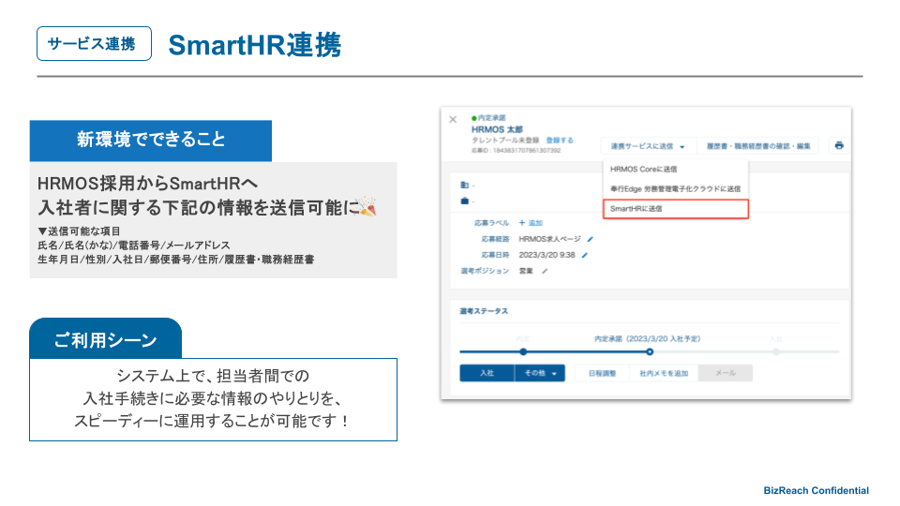Viewport: 900px width, 506px height.
Task: Click the ▼送信可能な項目 text
Action: (79, 231)
